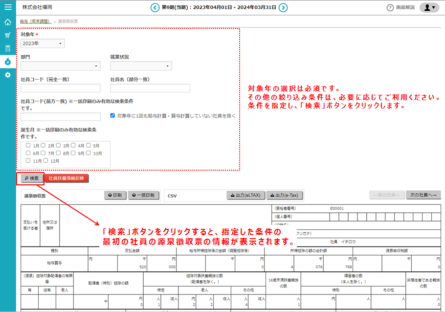Go to previous fiscal period arrow
Viewport: 445px width, 312px height.
point(155,7)
